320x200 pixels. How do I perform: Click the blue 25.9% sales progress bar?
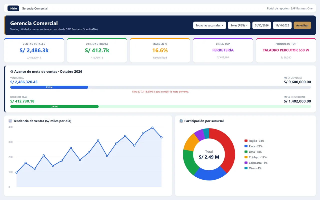pos(49,87)
